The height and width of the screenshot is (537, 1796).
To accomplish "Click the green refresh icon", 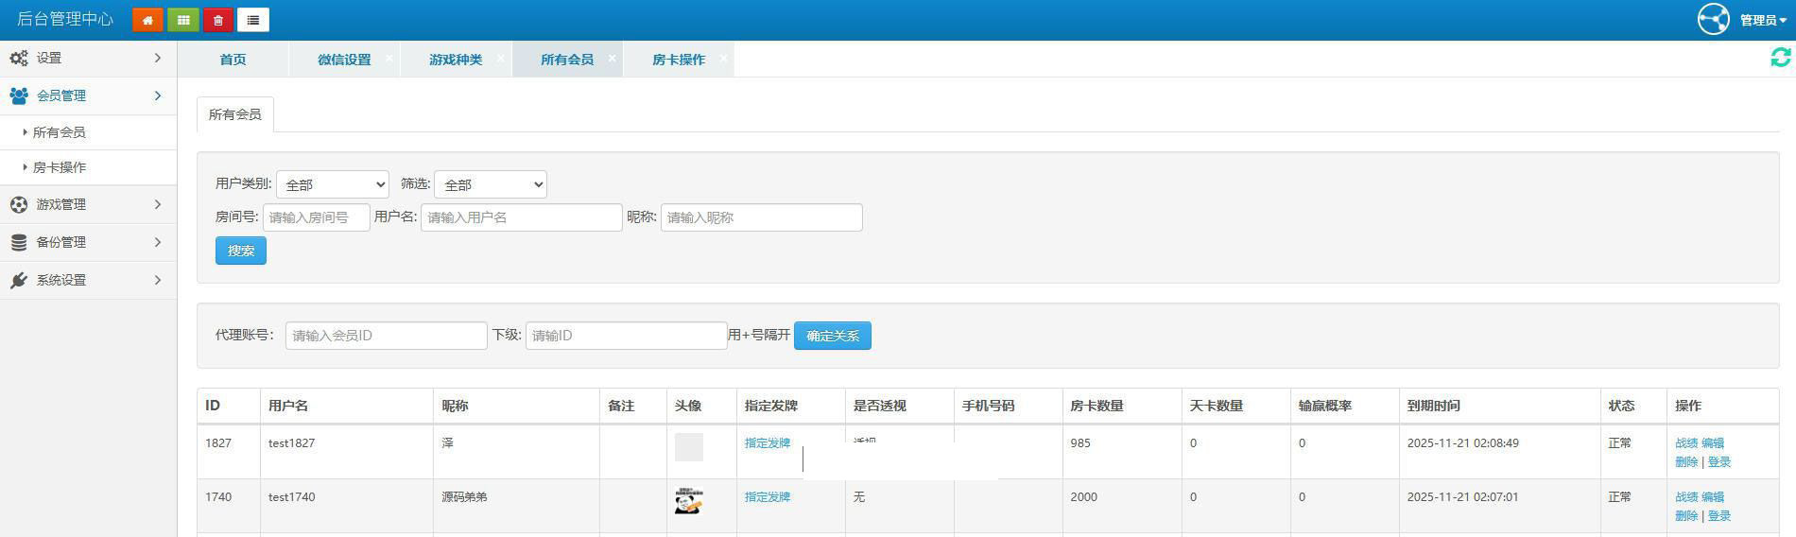I will coord(1780,58).
